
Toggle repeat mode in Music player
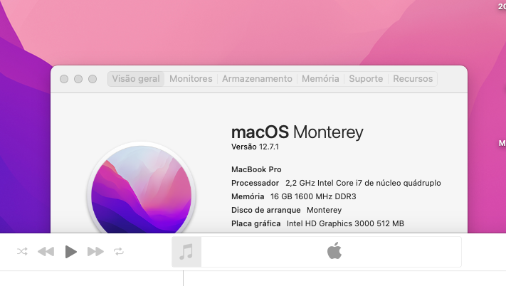(119, 252)
